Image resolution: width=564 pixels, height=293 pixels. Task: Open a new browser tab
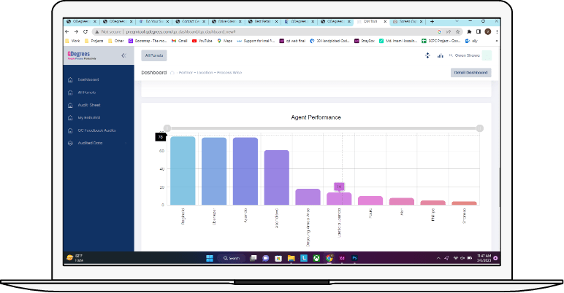(x=432, y=22)
